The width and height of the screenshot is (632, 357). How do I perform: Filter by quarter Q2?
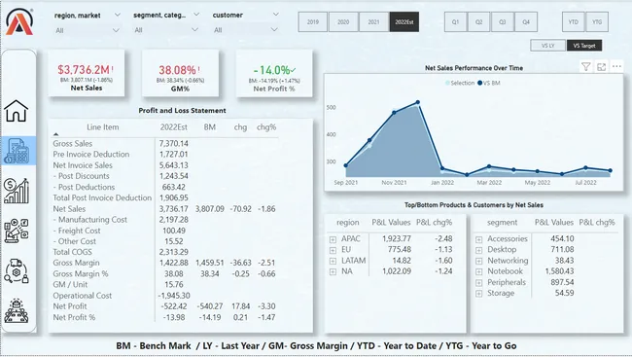click(x=478, y=21)
